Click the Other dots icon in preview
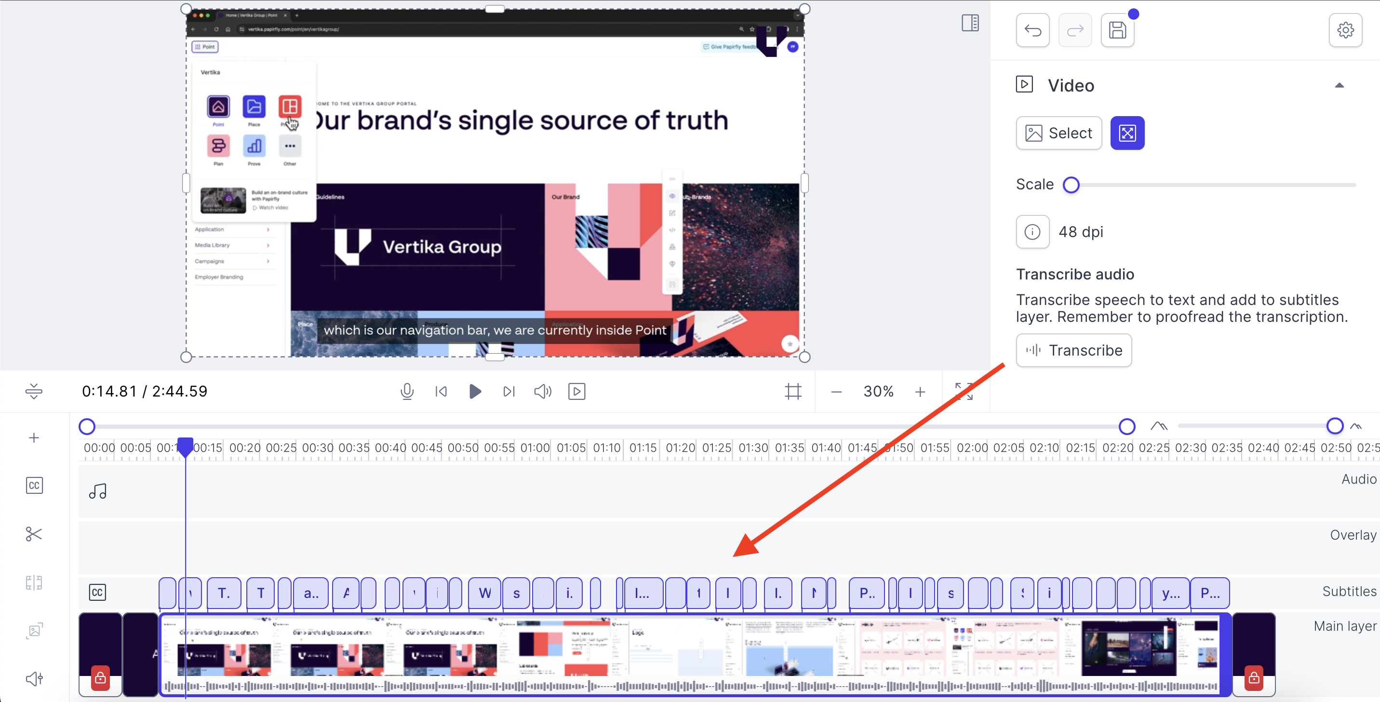The height and width of the screenshot is (702, 1380). click(x=290, y=146)
